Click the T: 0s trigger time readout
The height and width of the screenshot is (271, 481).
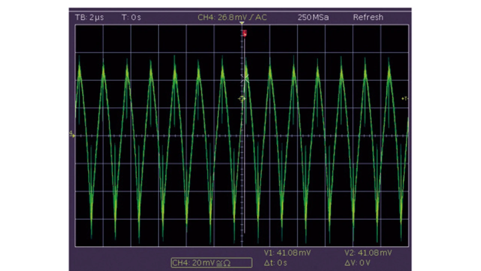(131, 17)
